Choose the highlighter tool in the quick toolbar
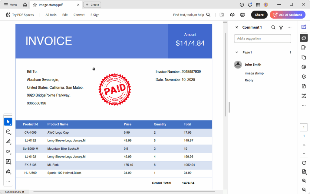The height and width of the screenshot is (194, 310). pos(8,142)
